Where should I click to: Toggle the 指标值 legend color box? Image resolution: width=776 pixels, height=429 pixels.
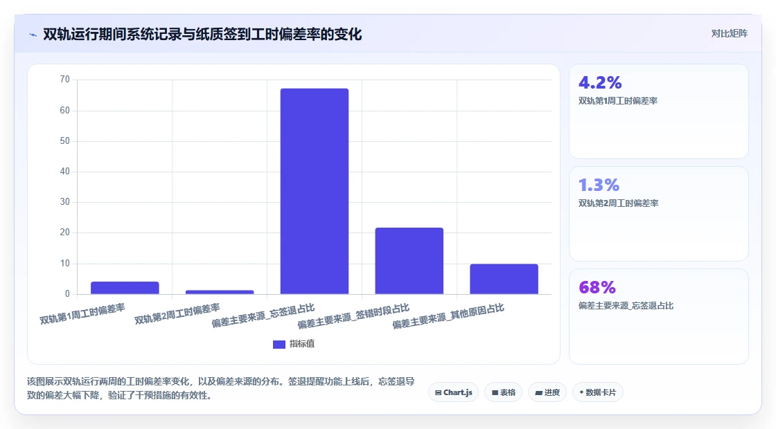279,344
